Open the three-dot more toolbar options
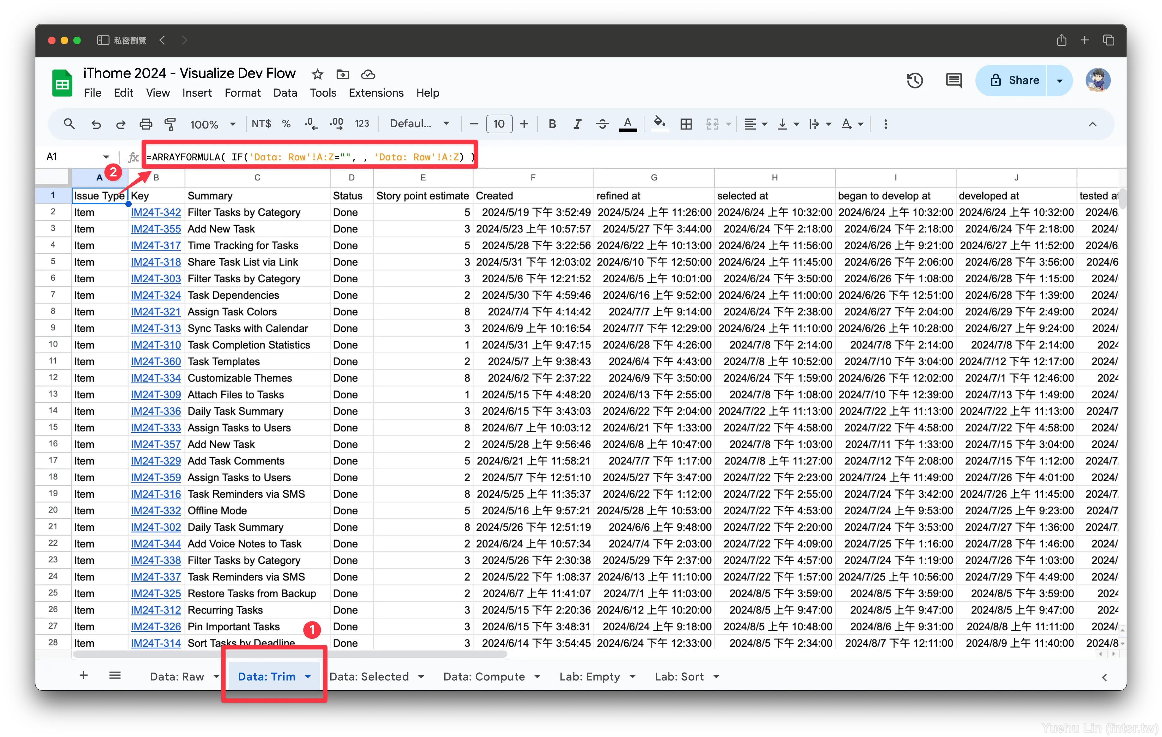 [x=885, y=124]
